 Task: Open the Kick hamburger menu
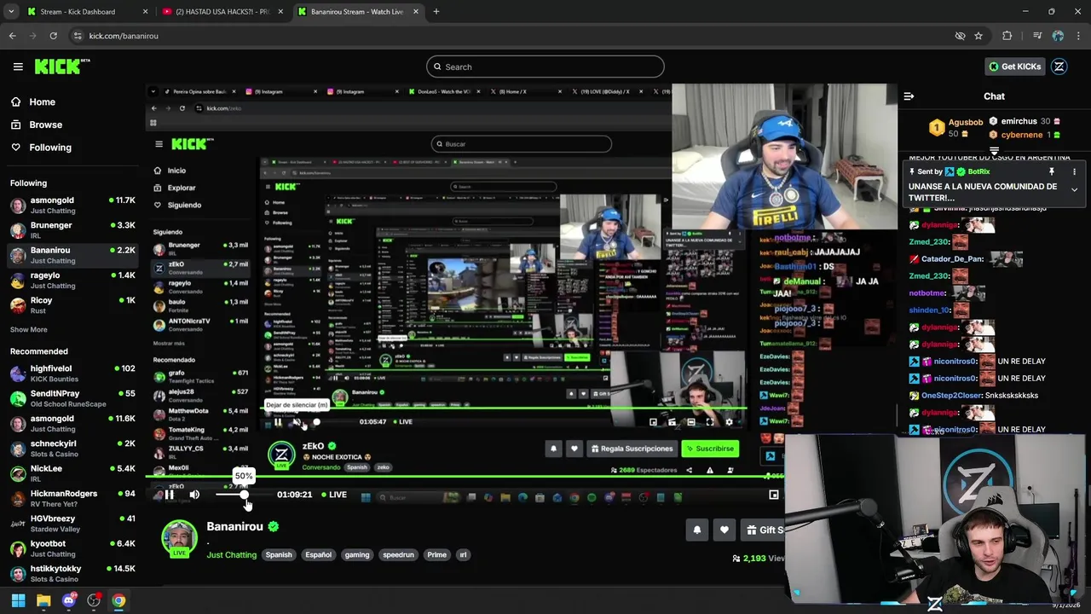[x=18, y=67]
